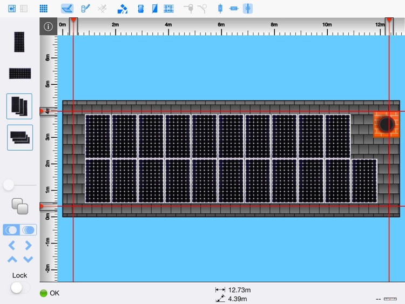Select the paint bucket fill tool
Screen dimensions: 405x304
pos(123,9)
